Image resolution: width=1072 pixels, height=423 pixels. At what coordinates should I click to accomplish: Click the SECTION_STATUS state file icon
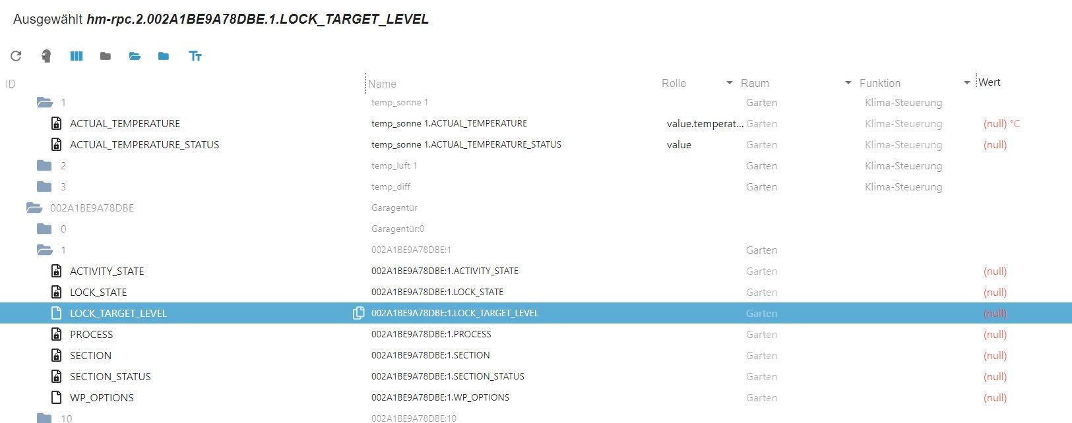(57, 376)
